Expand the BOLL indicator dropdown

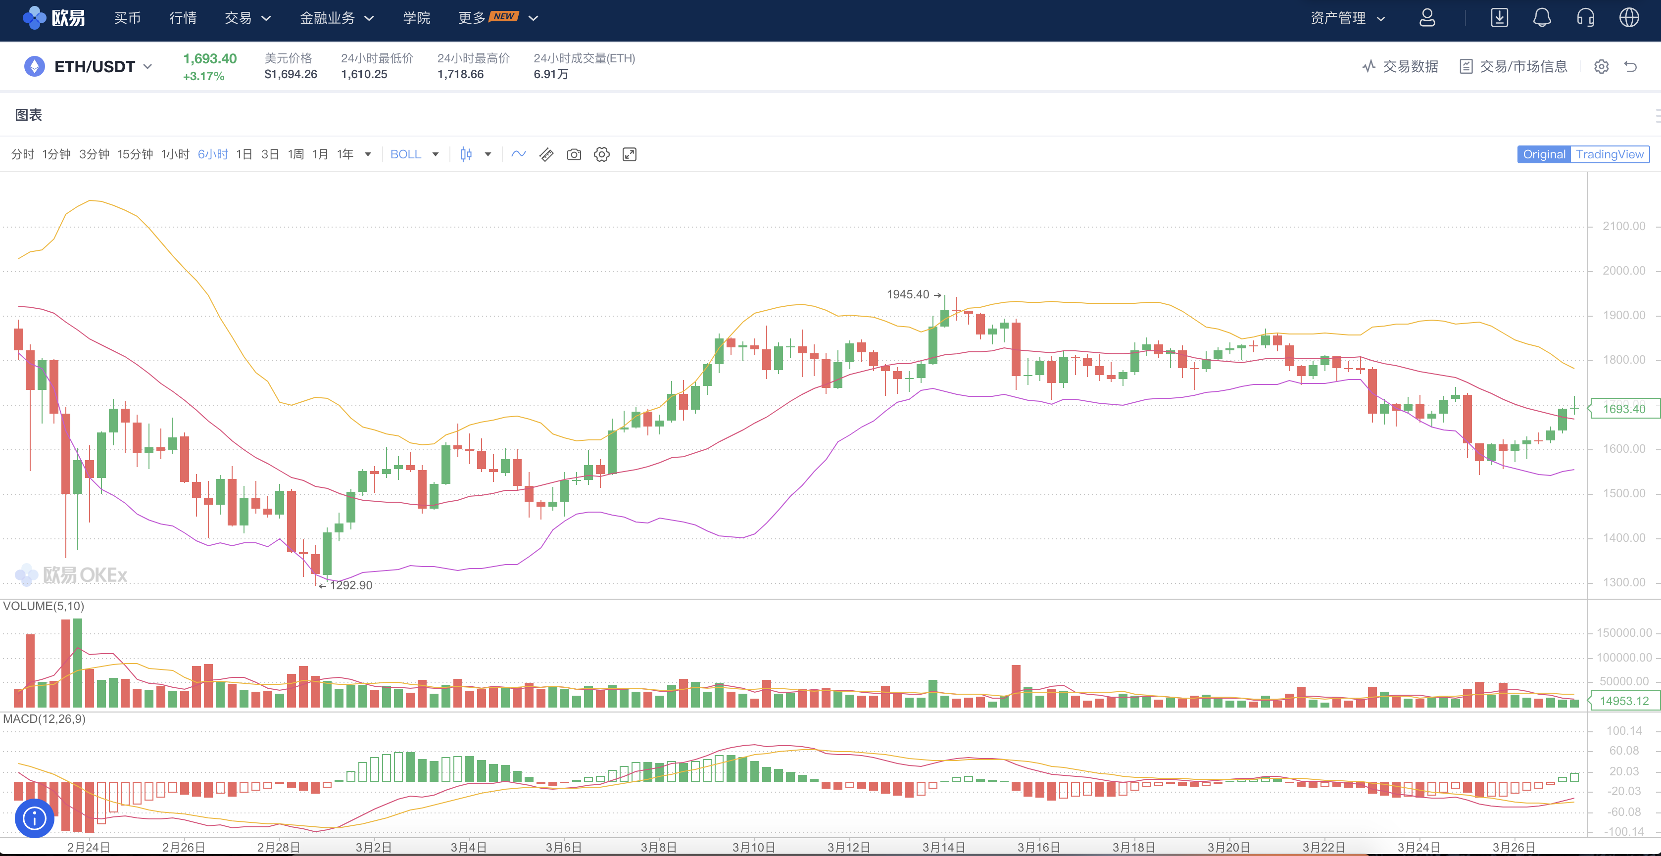coord(435,155)
